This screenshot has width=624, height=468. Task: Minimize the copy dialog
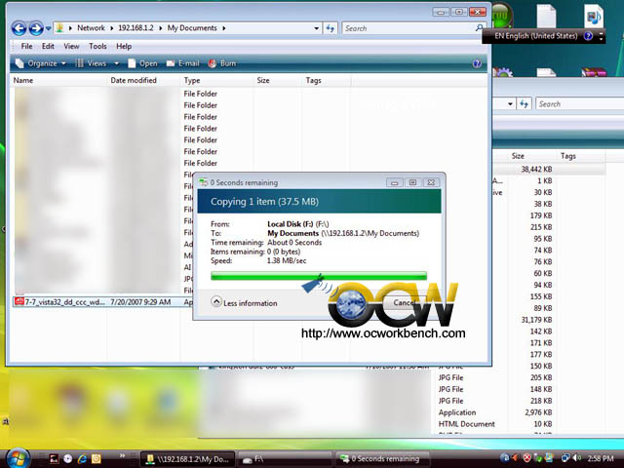[x=395, y=182]
